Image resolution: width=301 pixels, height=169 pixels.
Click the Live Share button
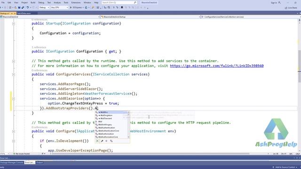click(291, 8)
